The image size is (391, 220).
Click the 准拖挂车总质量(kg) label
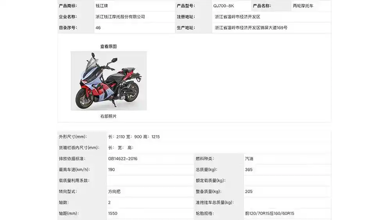point(215,202)
